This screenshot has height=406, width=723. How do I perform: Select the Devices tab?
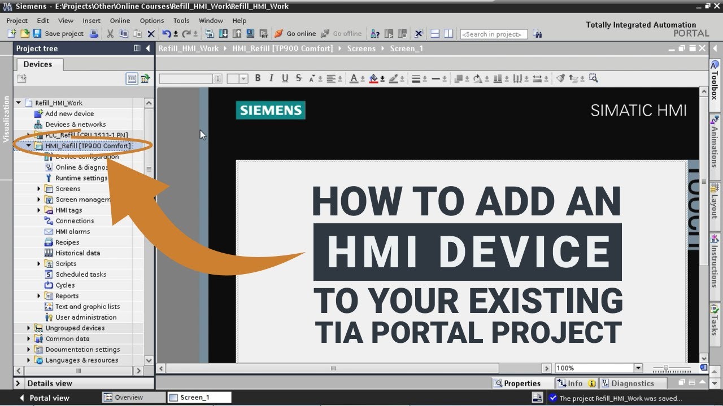coord(38,64)
